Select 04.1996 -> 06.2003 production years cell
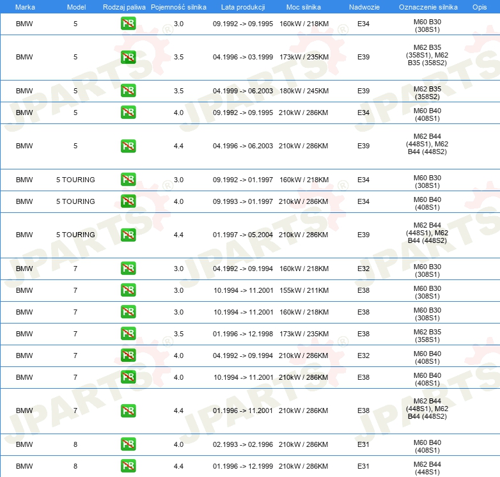The height and width of the screenshot is (477, 500). click(x=243, y=146)
